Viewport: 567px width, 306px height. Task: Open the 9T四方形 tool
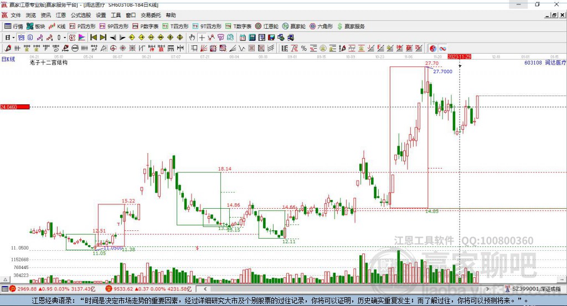(207, 27)
